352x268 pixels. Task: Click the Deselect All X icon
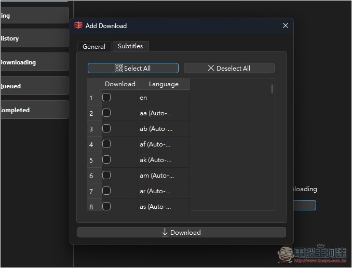pyautogui.click(x=211, y=68)
